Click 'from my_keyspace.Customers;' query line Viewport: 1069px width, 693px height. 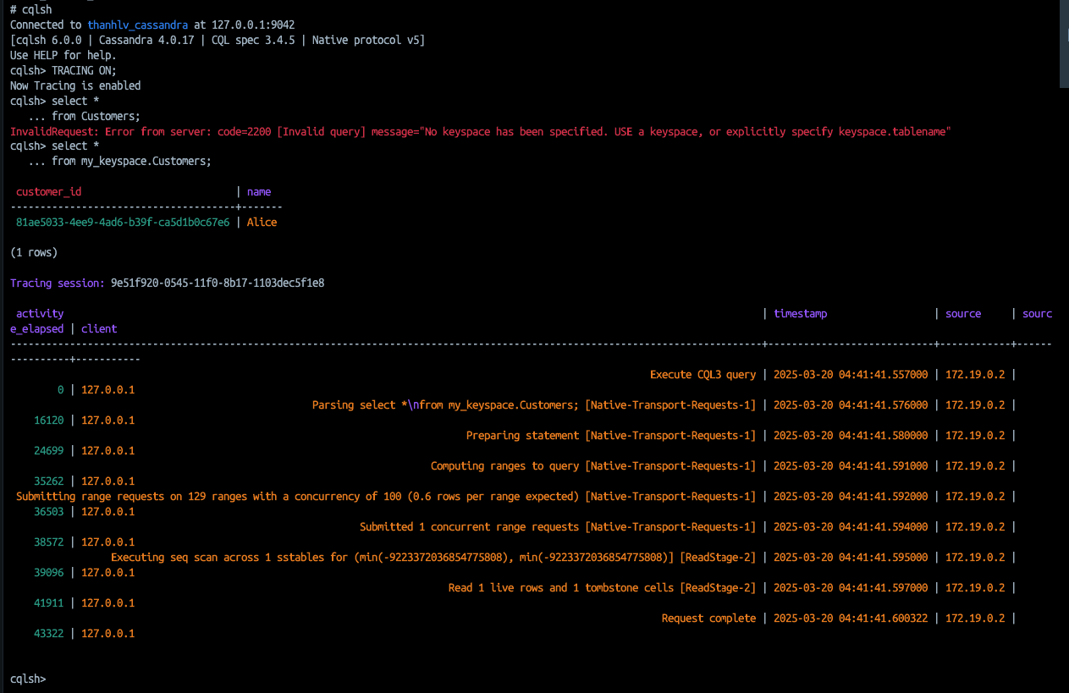(x=131, y=162)
